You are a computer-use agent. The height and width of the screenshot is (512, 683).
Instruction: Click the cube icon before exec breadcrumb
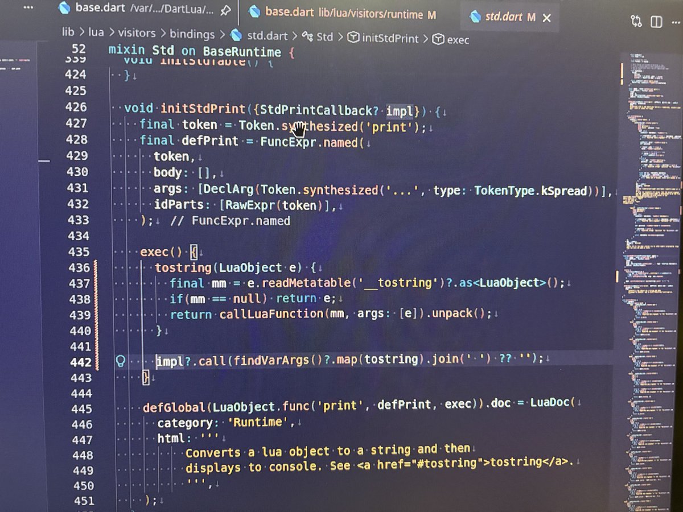[x=438, y=39]
